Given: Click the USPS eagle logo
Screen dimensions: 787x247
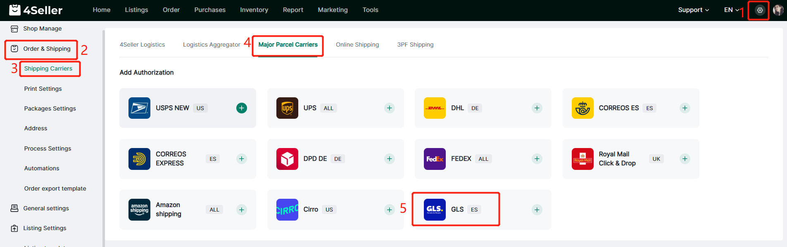Looking at the screenshot, I should coord(139,108).
